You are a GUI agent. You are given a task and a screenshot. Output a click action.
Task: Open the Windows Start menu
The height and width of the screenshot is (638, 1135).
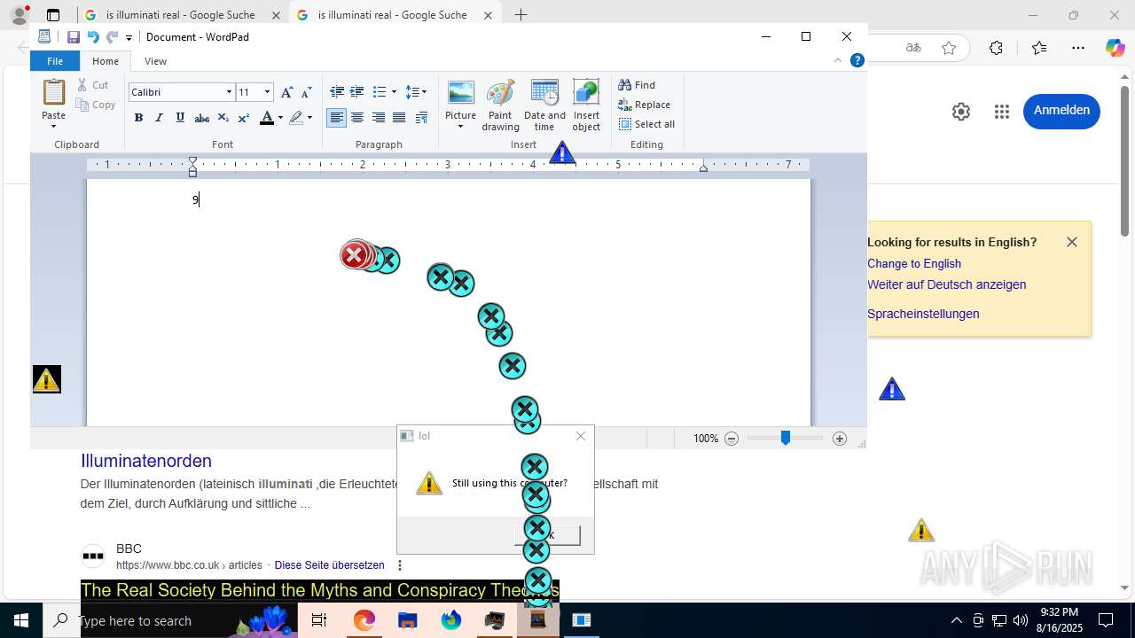[x=21, y=620]
